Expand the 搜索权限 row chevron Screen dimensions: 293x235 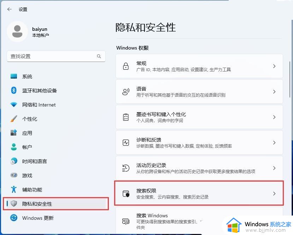coord(274,194)
